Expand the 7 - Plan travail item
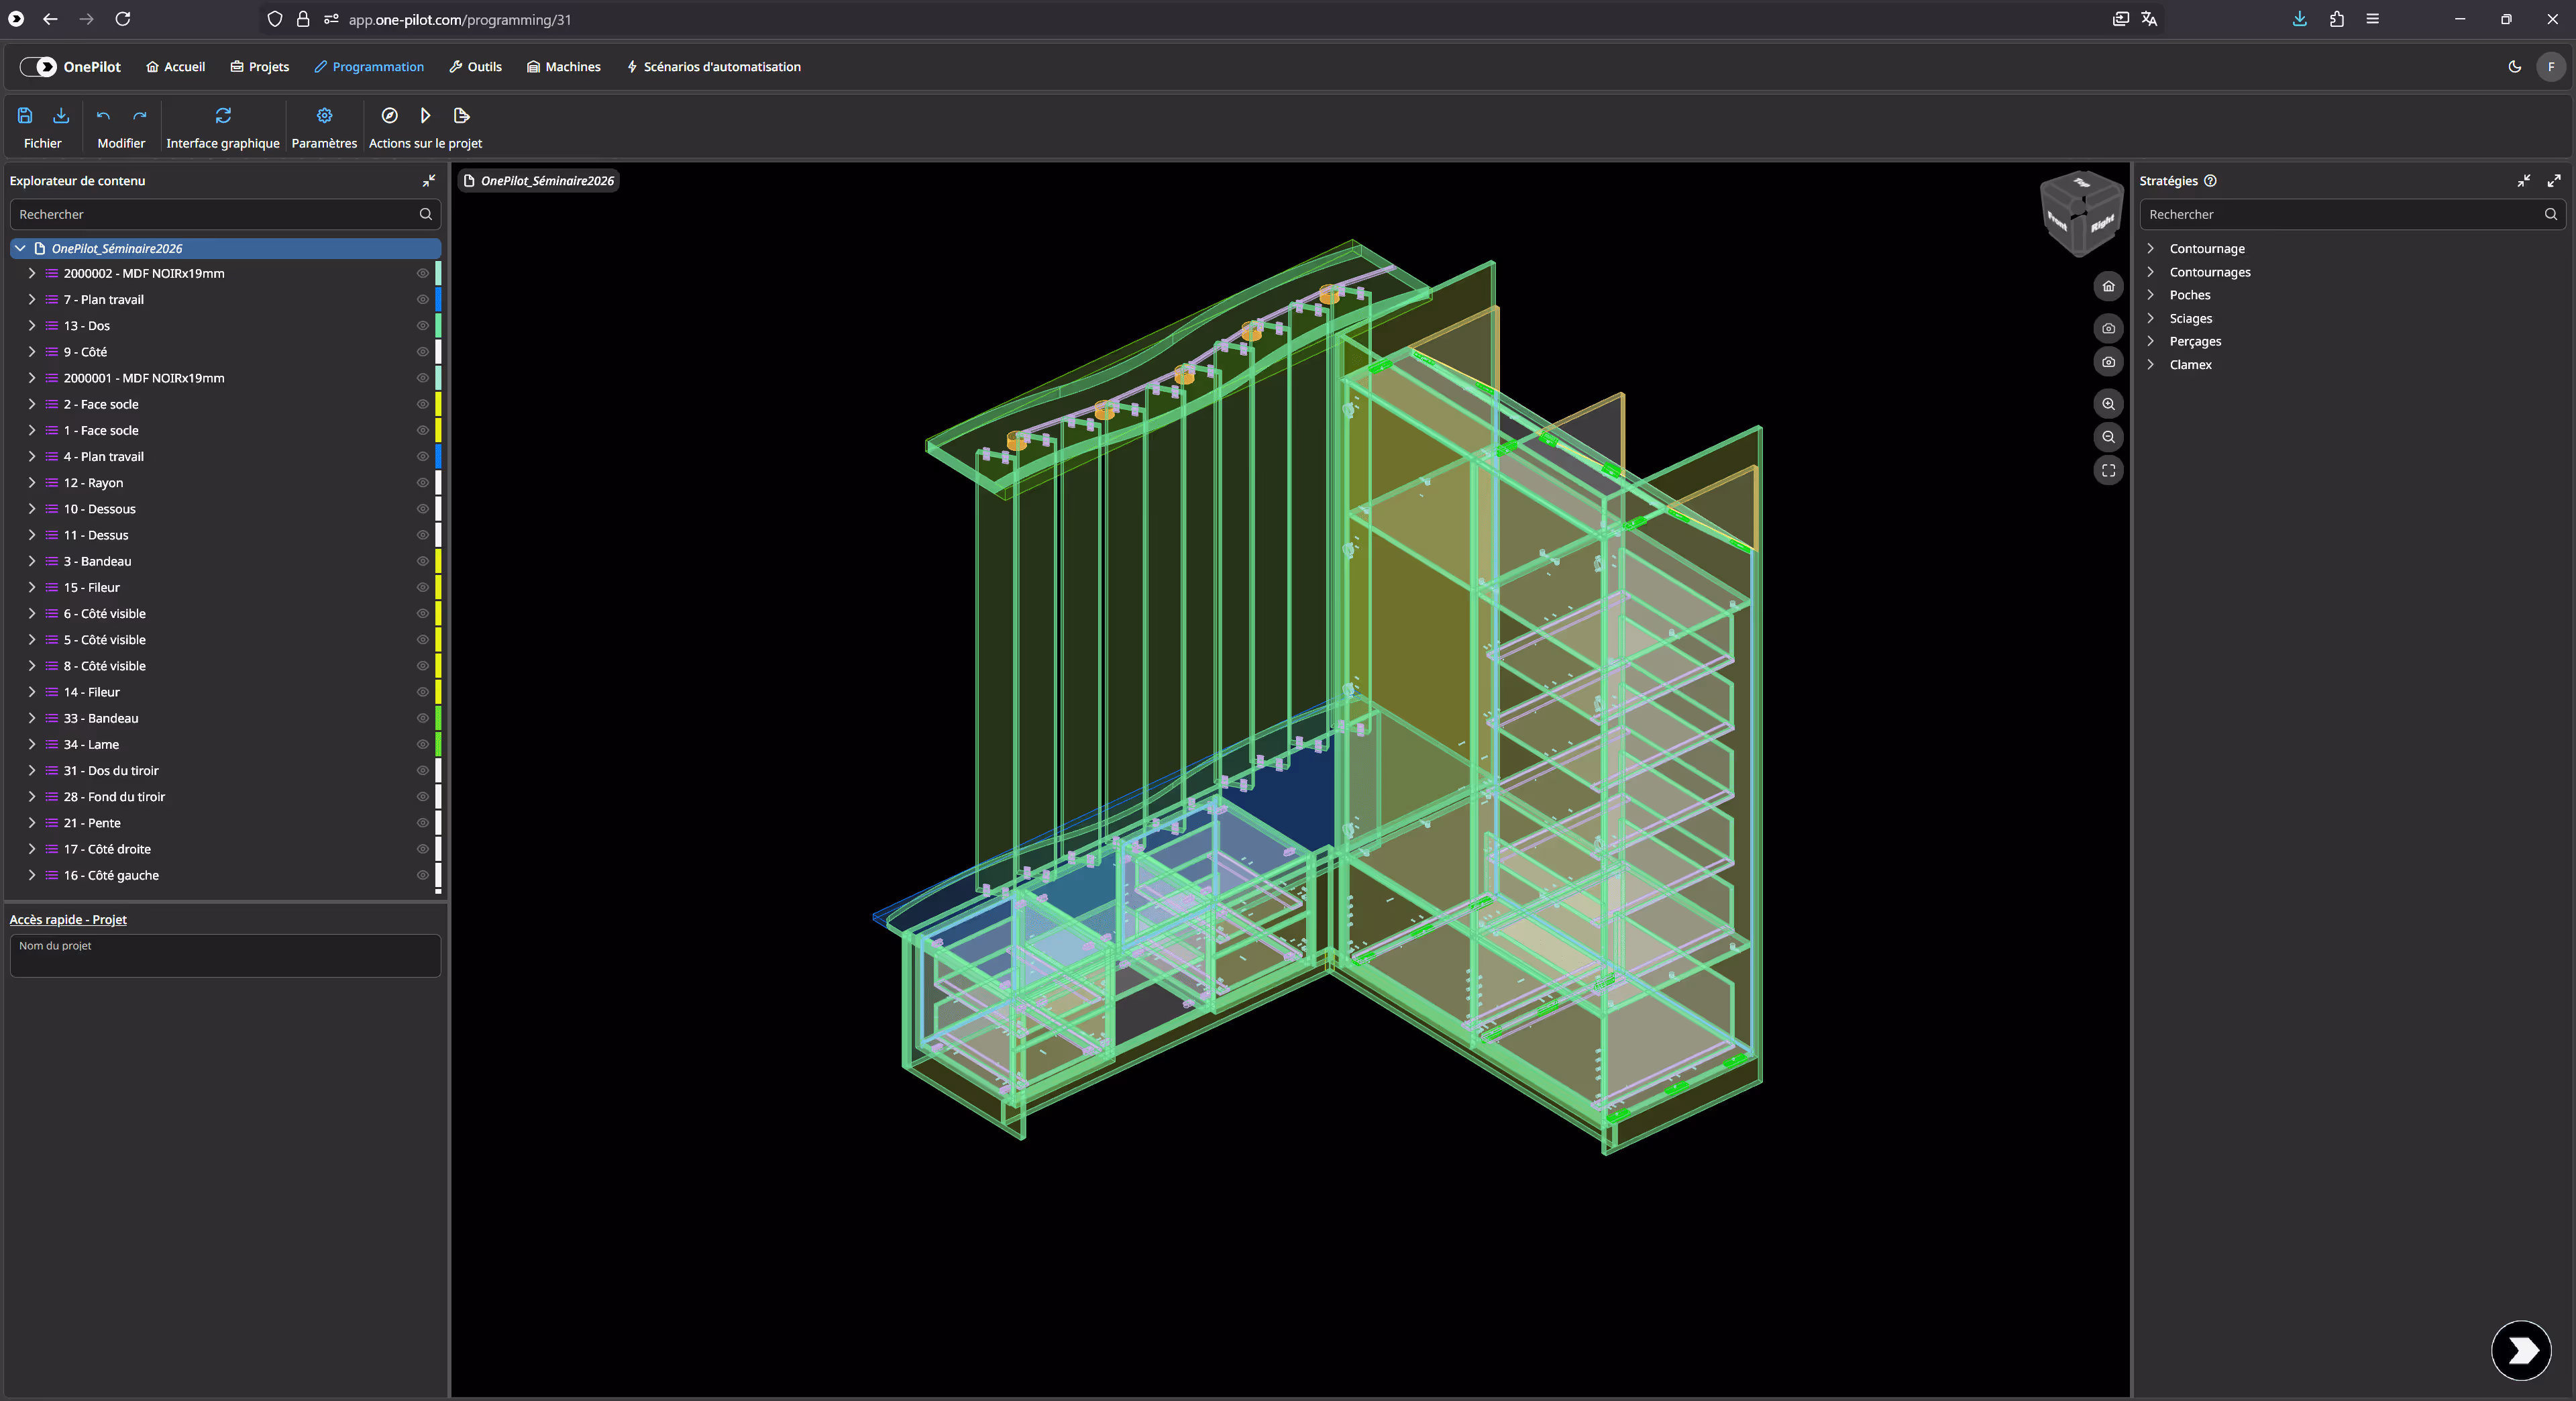Screen dimensions: 2576x1401 coord(32,300)
